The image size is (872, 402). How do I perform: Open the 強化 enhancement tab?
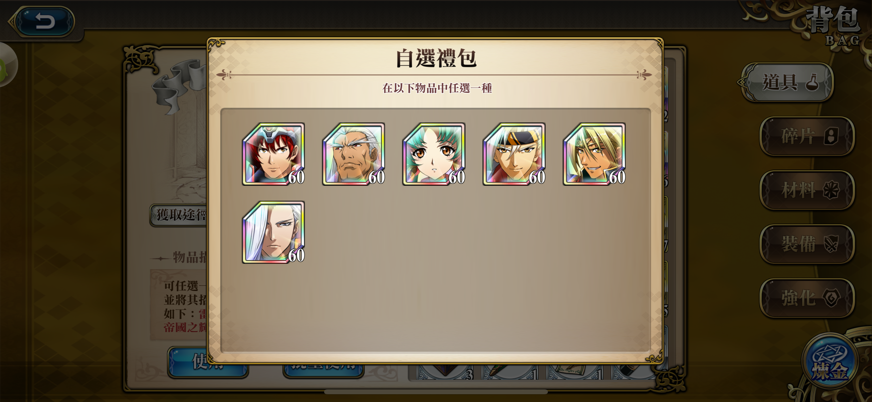click(x=807, y=298)
